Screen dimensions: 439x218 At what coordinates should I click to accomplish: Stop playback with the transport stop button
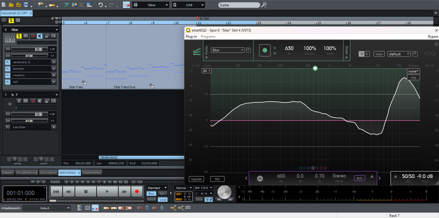click(86, 192)
